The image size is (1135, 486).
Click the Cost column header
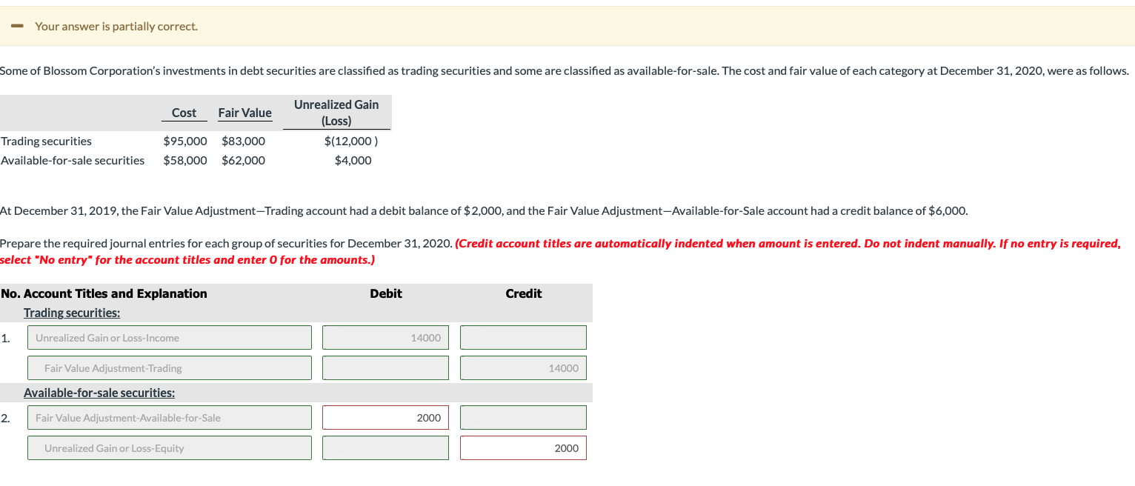click(184, 113)
